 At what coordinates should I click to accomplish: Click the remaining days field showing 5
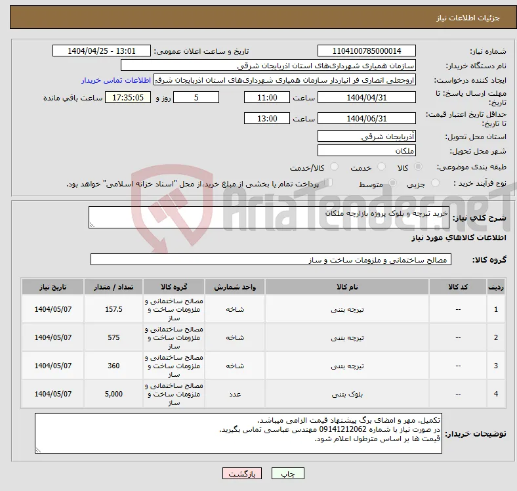point(196,97)
